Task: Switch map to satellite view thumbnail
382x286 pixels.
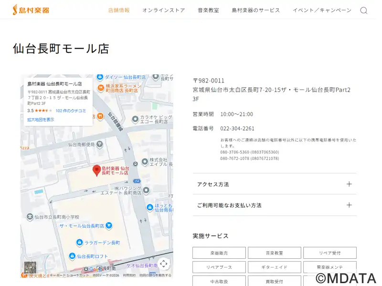Action: 30,267
